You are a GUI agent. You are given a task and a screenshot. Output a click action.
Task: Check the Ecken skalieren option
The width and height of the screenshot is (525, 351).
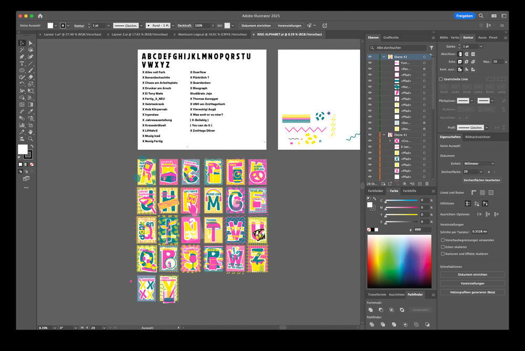click(443, 247)
